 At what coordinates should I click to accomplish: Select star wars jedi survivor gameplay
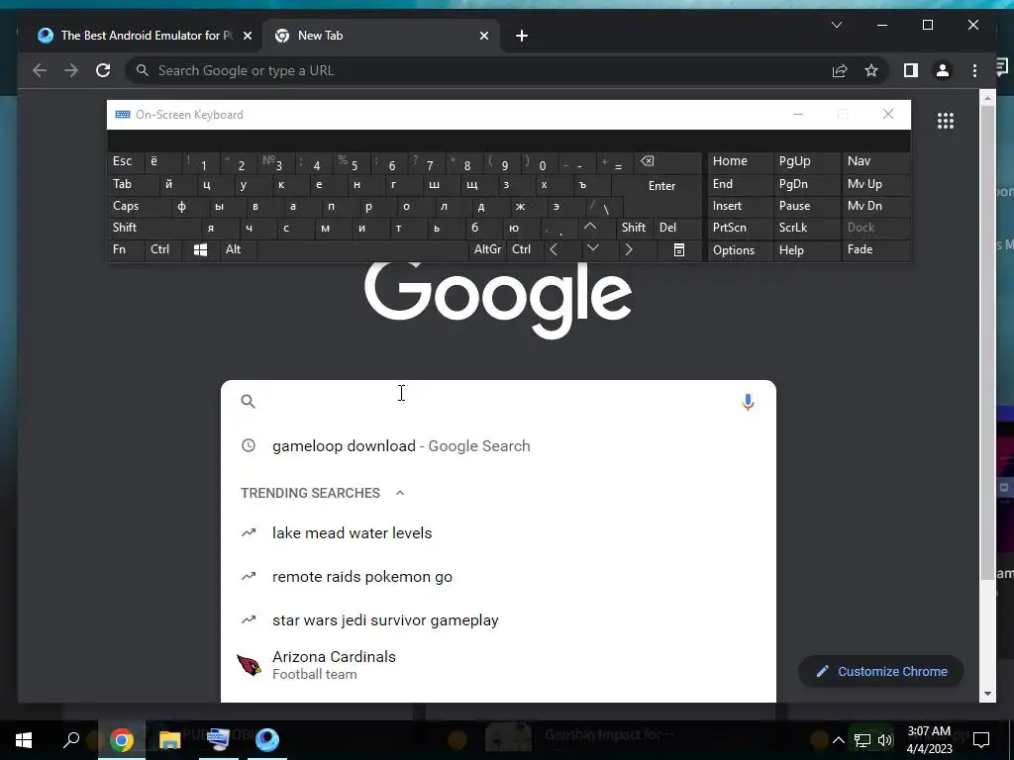pyautogui.click(x=498, y=620)
